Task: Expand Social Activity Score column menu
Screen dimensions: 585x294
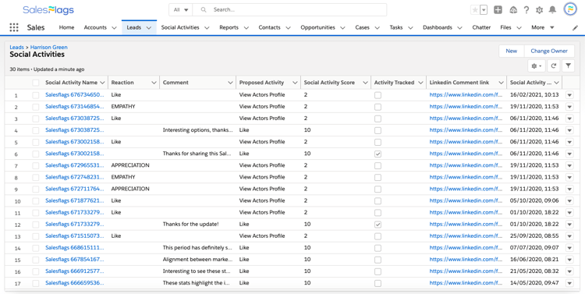Action: coord(365,83)
